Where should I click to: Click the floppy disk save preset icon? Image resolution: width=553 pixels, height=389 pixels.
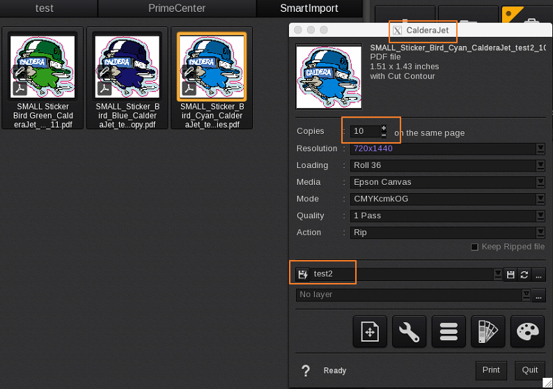coord(511,275)
